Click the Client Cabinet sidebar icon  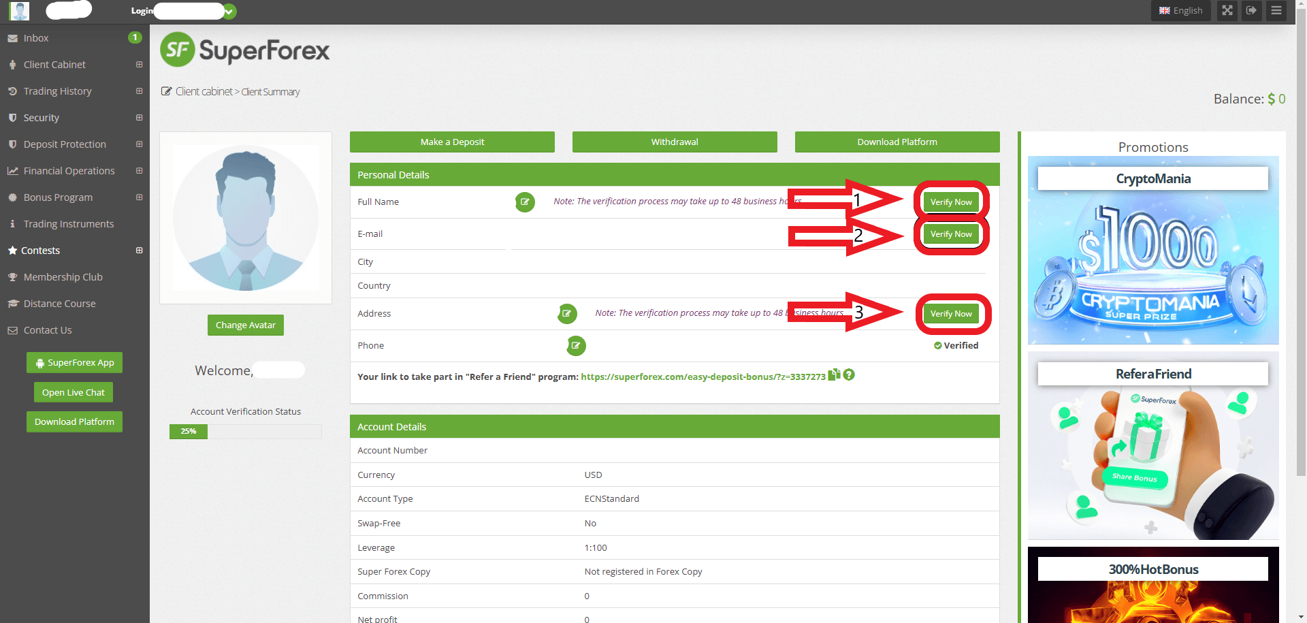(12, 65)
